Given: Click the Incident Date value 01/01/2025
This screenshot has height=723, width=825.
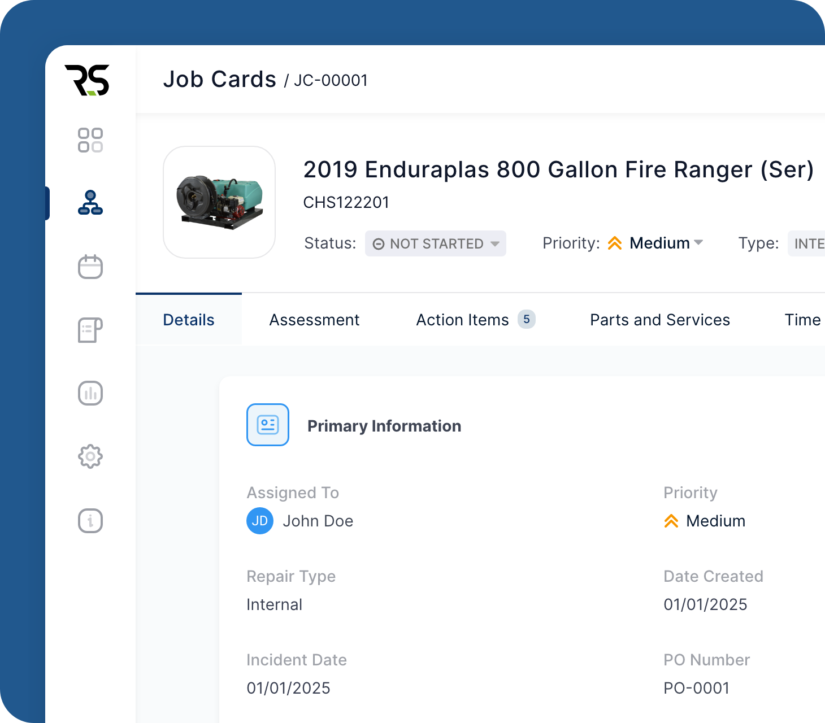Looking at the screenshot, I should 289,688.
